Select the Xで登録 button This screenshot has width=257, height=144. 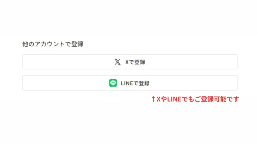[x=130, y=62]
